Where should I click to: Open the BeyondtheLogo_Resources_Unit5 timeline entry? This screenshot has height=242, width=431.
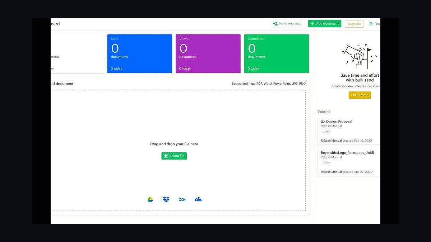pos(349,162)
